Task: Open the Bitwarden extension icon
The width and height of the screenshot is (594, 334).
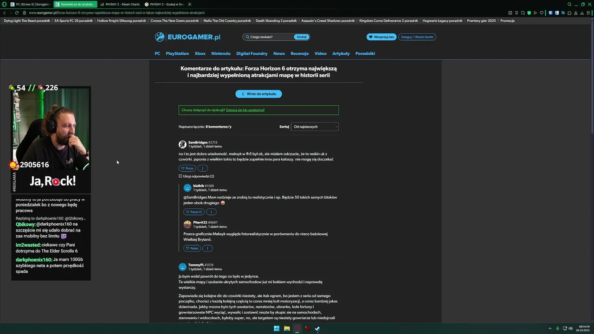Action: pyautogui.click(x=551, y=13)
